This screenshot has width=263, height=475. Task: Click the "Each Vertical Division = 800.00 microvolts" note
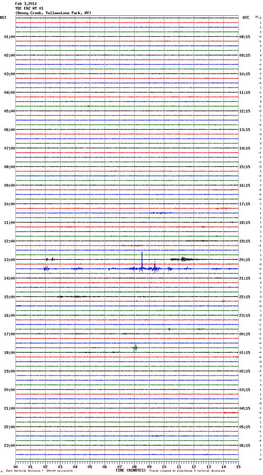click(x=39, y=471)
